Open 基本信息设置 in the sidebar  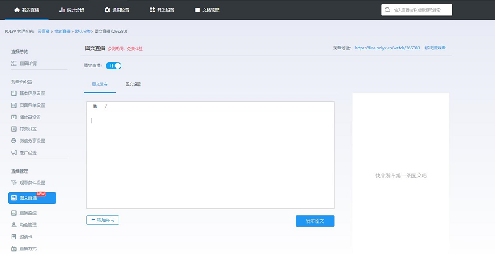32,93
